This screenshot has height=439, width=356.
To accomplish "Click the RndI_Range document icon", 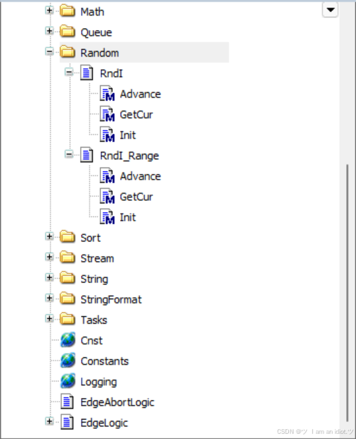I will pos(87,155).
